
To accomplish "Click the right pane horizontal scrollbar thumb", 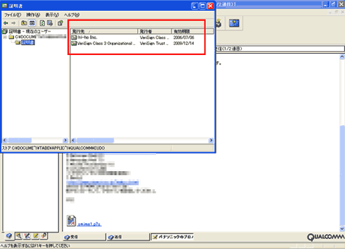I will coord(95,140).
